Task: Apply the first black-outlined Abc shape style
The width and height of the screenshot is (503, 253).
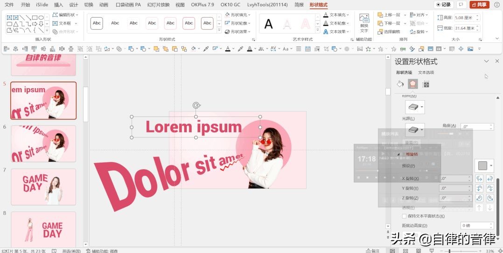Action: (97, 23)
